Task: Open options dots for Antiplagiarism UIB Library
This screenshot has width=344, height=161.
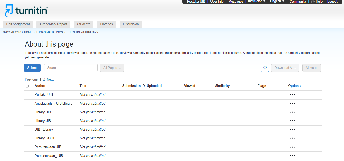Action: click(292, 104)
